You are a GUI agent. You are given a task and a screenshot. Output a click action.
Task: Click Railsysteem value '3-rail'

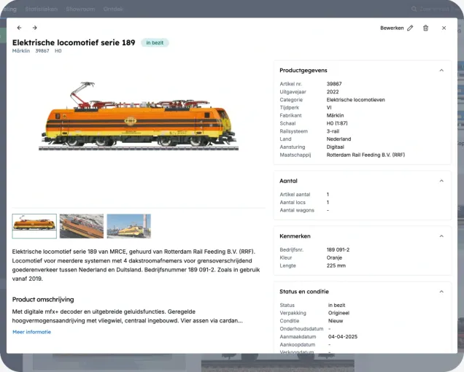[333, 131]
